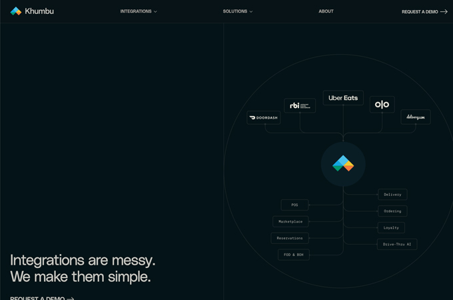The width and height of the screenshot is (453, 300).
Task: Select the Marketplace node
Action: tap(290, 222)
